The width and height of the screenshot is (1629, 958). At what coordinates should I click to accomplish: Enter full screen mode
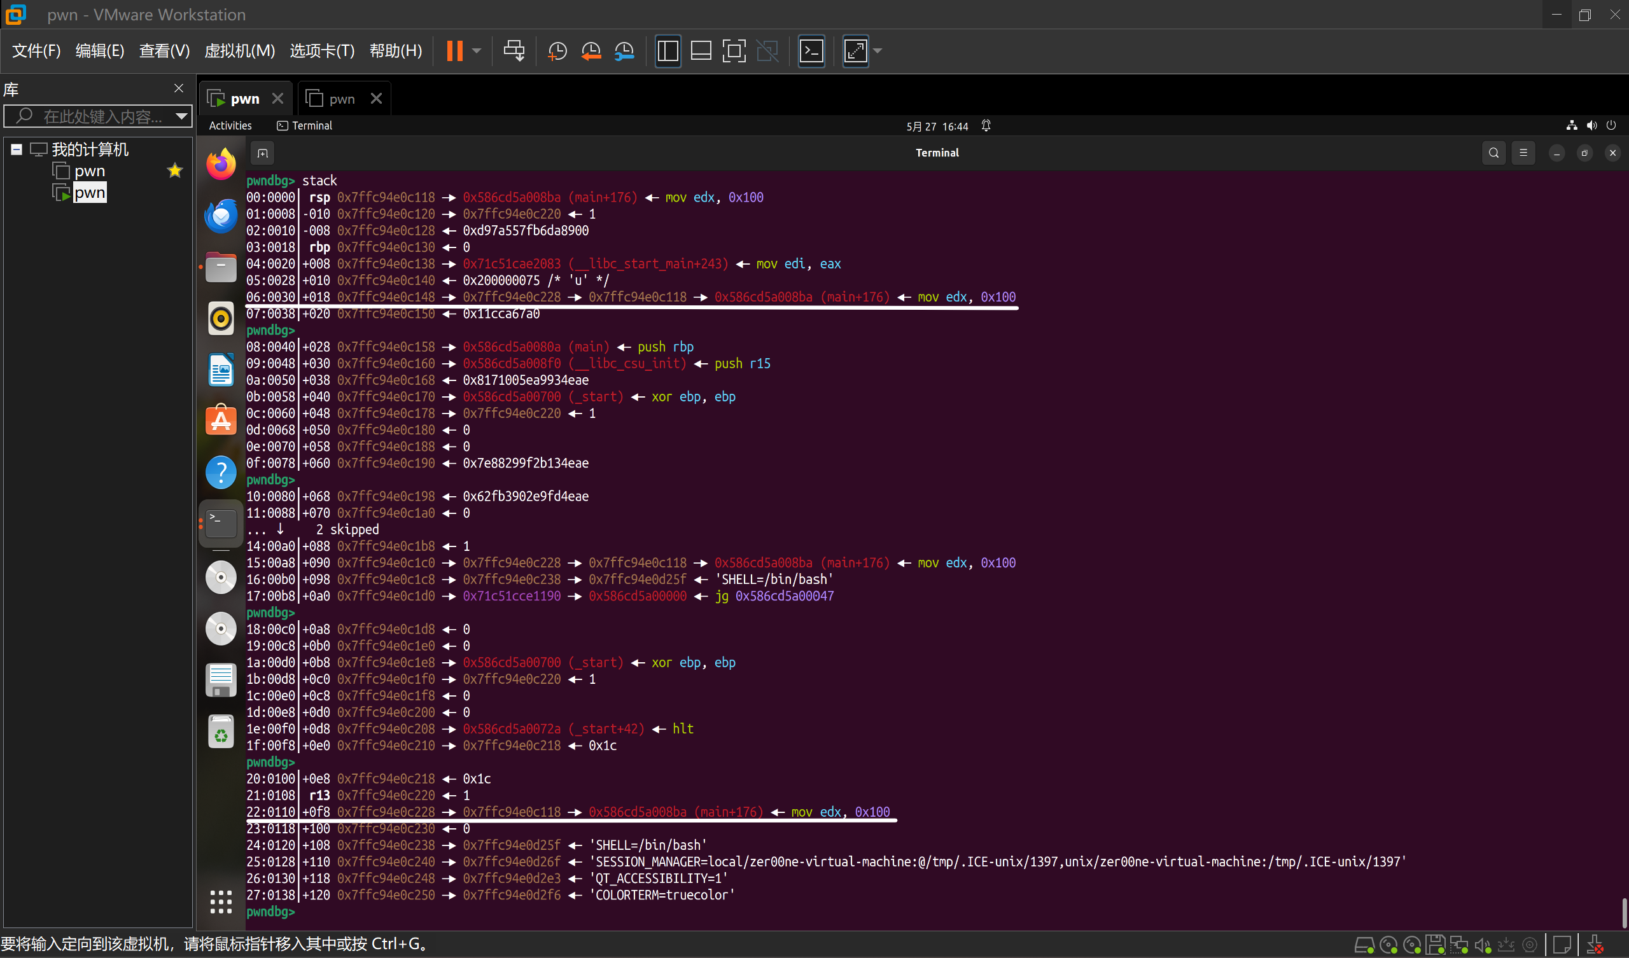pos(734,50)
